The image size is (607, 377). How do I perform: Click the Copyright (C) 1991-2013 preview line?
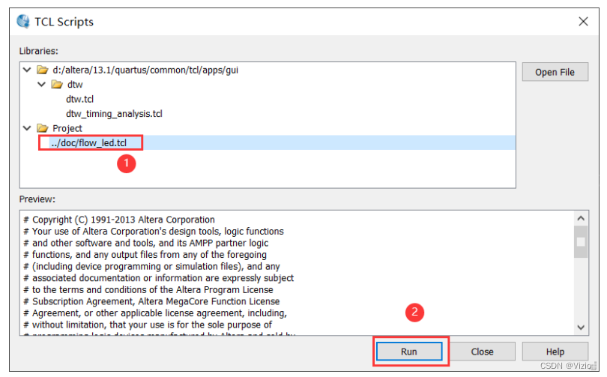pyautogui.click(x=119, y=220)
